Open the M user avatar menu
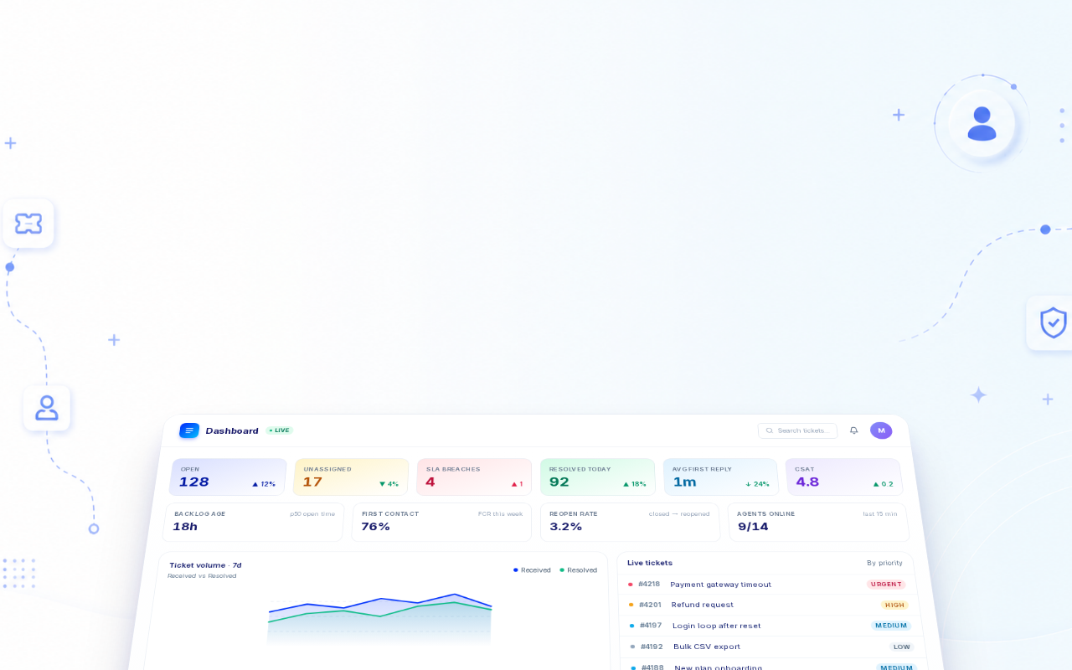 click(x=881, y=430)
